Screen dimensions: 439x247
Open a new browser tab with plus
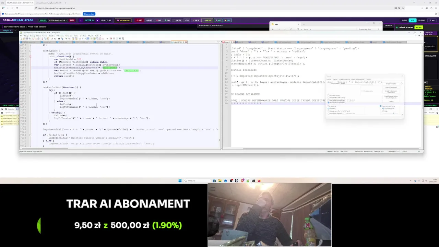(66, 3)
